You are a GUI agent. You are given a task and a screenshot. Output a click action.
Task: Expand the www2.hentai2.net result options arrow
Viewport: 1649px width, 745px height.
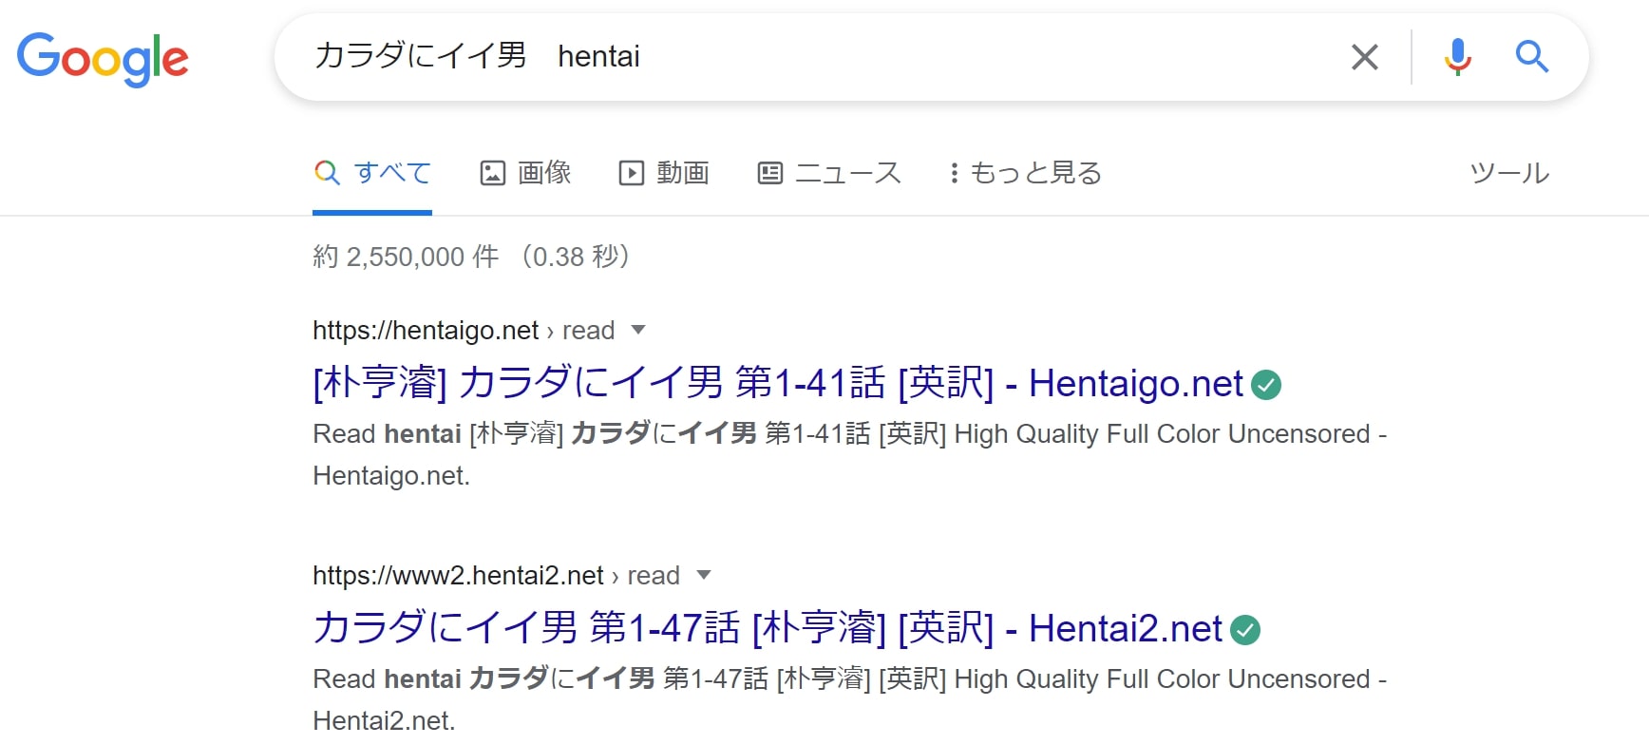(x=704, y=575)
